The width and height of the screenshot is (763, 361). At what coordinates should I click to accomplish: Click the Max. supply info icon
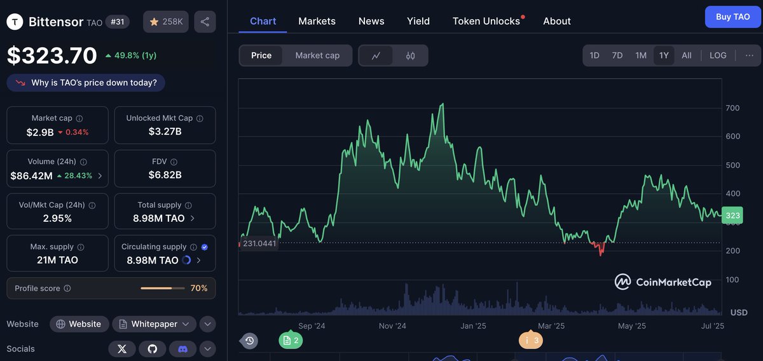81,247
